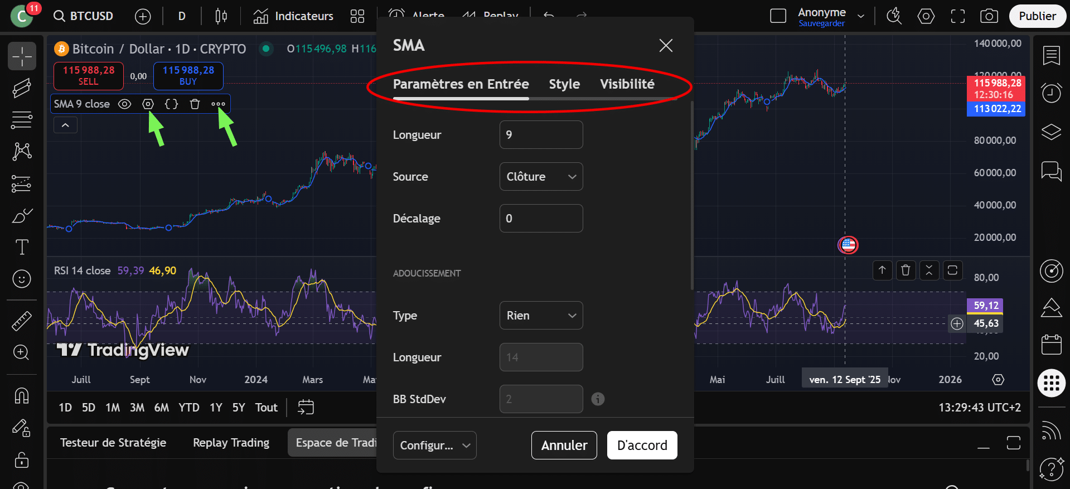Select the ruler measure tool

pyautogui.click(x=22, y=321)
